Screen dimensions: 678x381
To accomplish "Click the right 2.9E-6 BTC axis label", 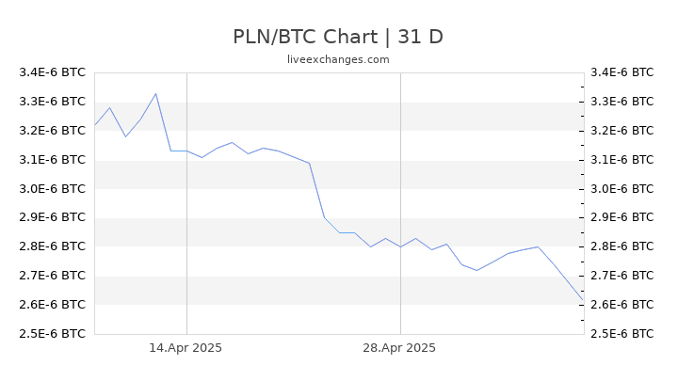I will tap(622, 217).
